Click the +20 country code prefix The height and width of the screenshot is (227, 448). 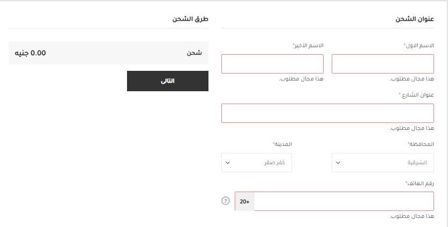pos(245,201)
